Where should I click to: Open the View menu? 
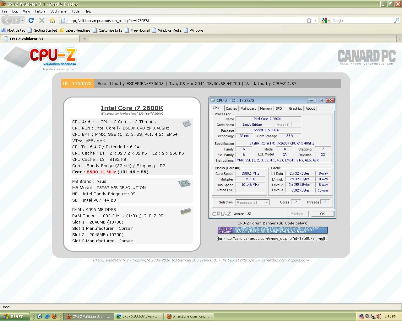pyautogui.click(x=26, y=11)
